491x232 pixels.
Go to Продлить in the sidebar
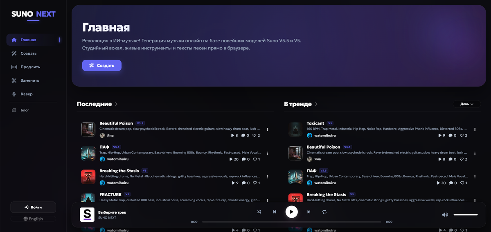(33, 67)
